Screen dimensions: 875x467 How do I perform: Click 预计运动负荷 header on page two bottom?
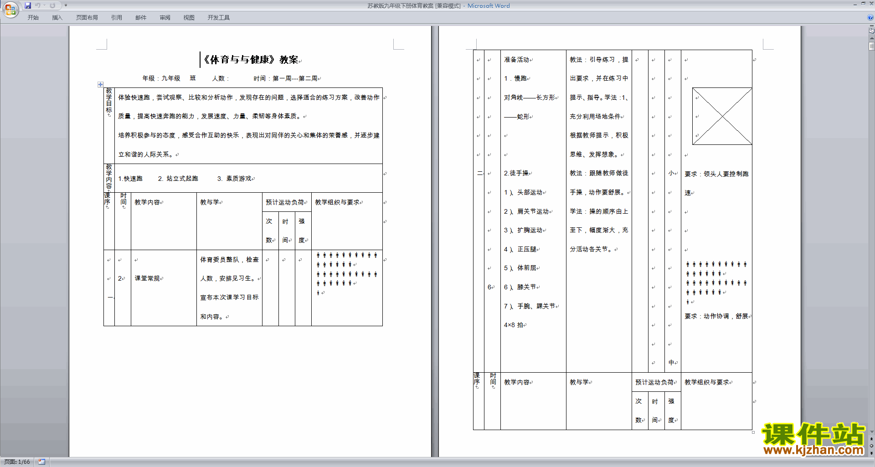tap(654, 382)
